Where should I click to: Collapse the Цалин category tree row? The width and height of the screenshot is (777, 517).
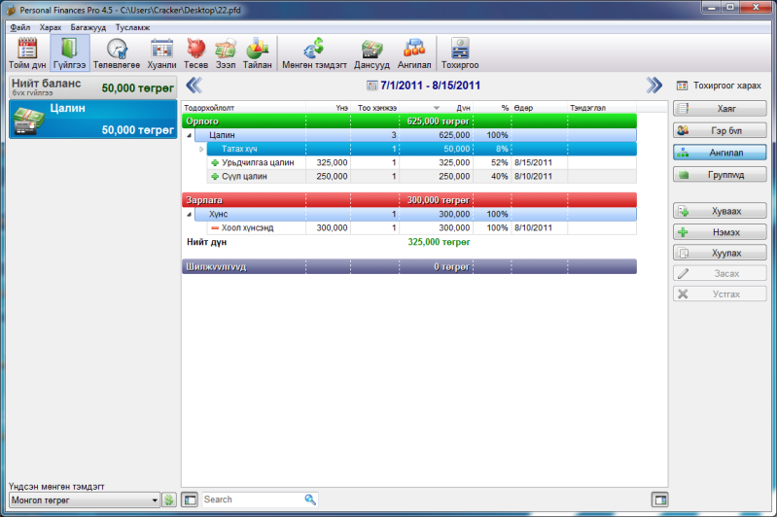click(189, 135)
